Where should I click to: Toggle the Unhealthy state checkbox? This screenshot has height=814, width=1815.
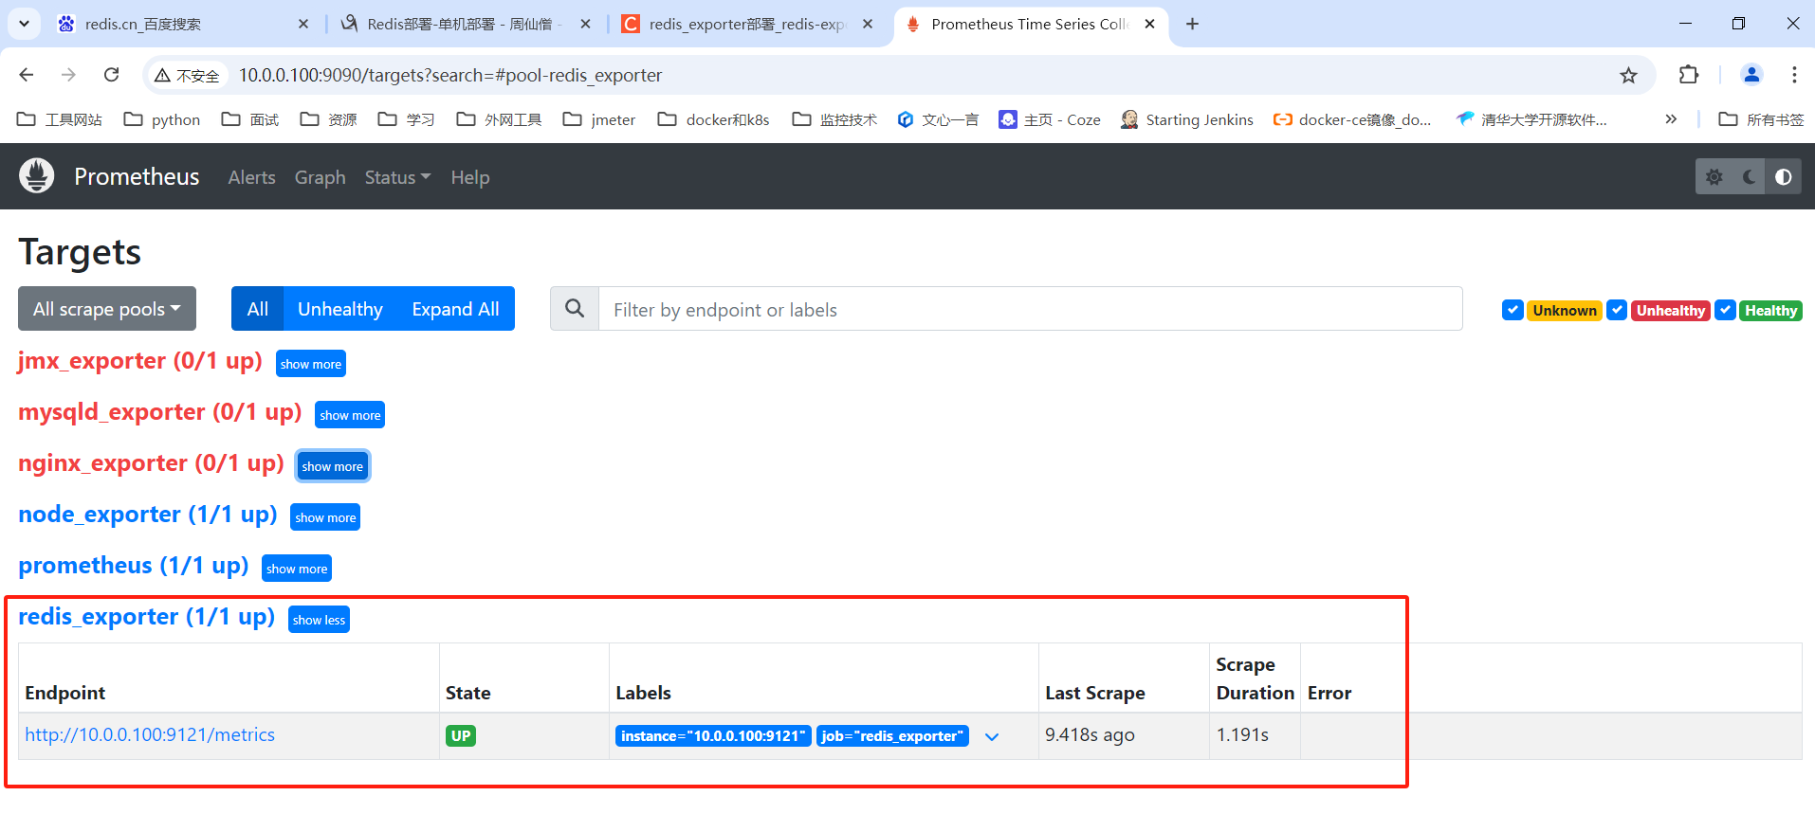1617,310
